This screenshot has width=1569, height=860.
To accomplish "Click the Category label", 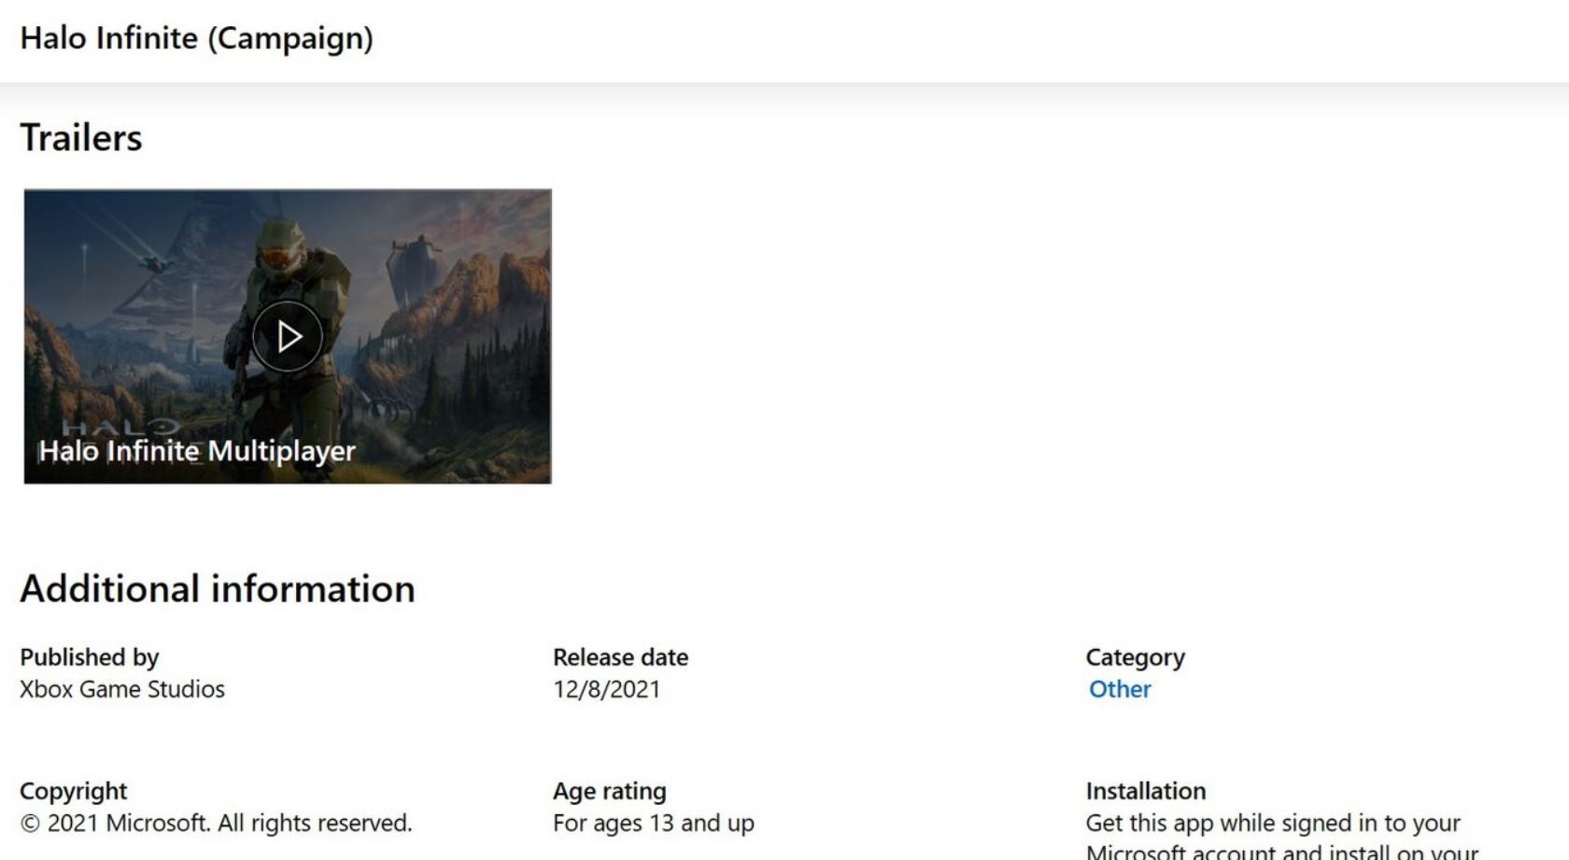I will (1135, 657).
